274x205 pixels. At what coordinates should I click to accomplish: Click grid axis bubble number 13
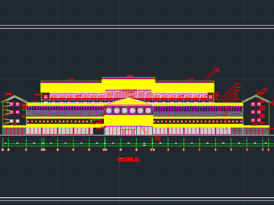(121, 150)
